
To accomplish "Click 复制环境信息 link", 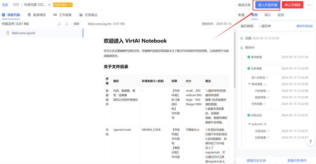I will (x=304, y=26).
